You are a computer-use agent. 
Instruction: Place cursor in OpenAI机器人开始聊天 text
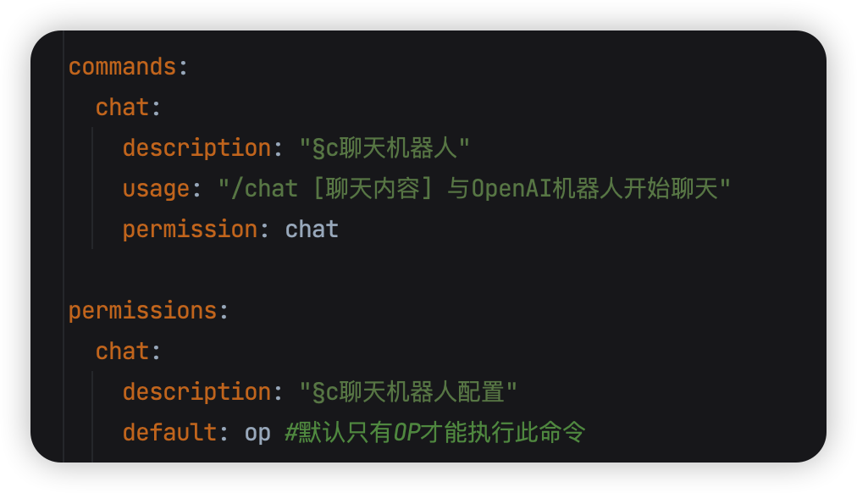point(594,189)
